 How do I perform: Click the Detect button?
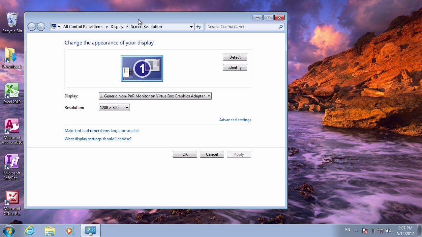click(235, 57)
